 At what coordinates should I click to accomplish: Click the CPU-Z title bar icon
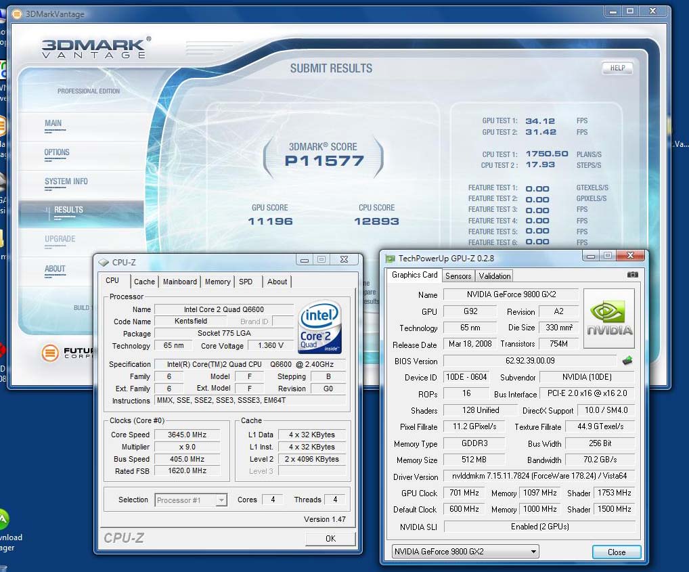104,262
